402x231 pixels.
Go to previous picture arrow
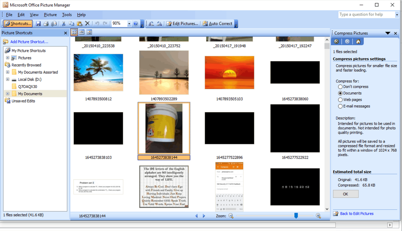click(197, 216)
